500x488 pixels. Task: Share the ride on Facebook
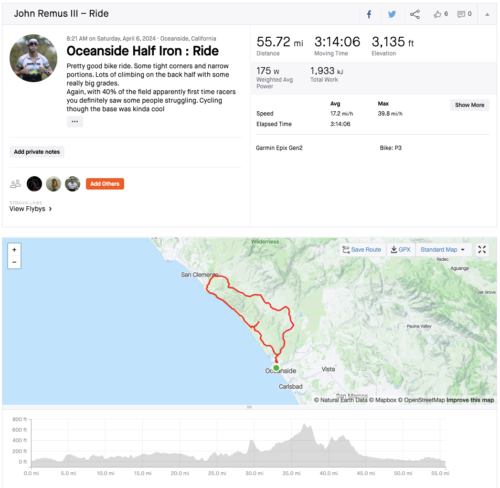[369, 14]
